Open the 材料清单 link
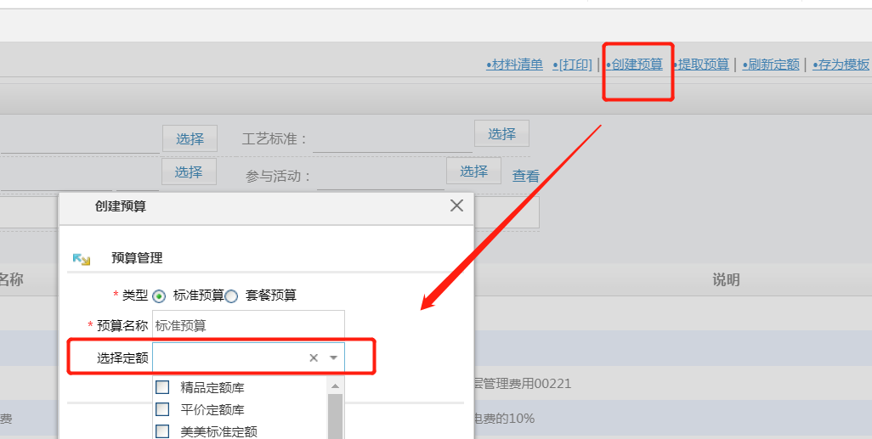Image resolution: width=872 pixels, height=439 pixels. (515, 65)
